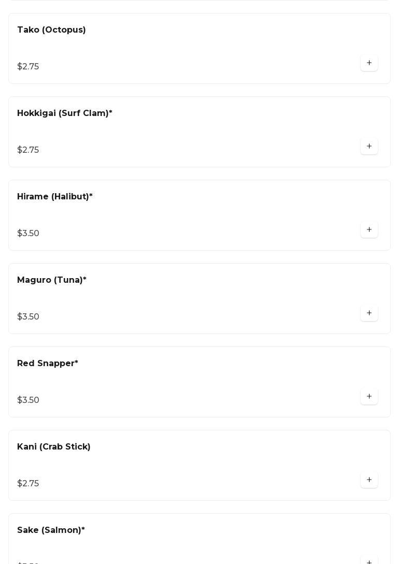Add Hirame (Halibut) with plus icon
Viewport: 399px width, 564px height.
369,230
